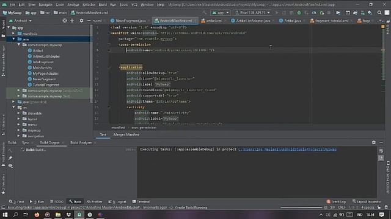The width and height of the screenshot is (391, 219).
Task: Open the Android project view dropdown
Action: point(20,21)
